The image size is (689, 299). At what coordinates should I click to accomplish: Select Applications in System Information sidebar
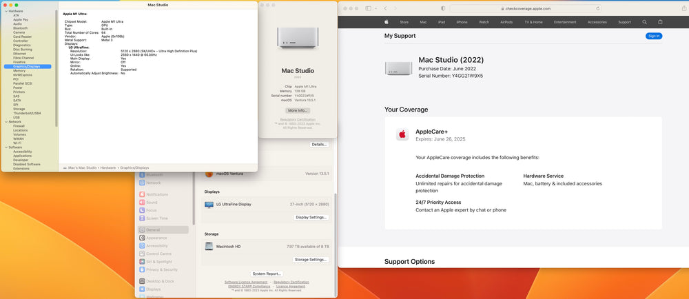pyautogui.click(x=23, y=156)
